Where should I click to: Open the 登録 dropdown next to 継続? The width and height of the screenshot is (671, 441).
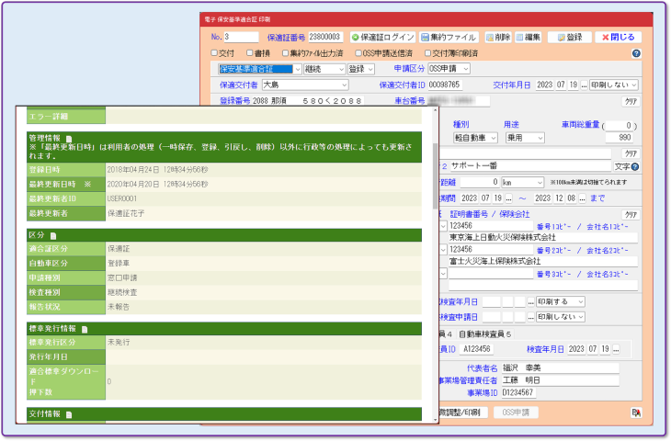click(360, 69)
